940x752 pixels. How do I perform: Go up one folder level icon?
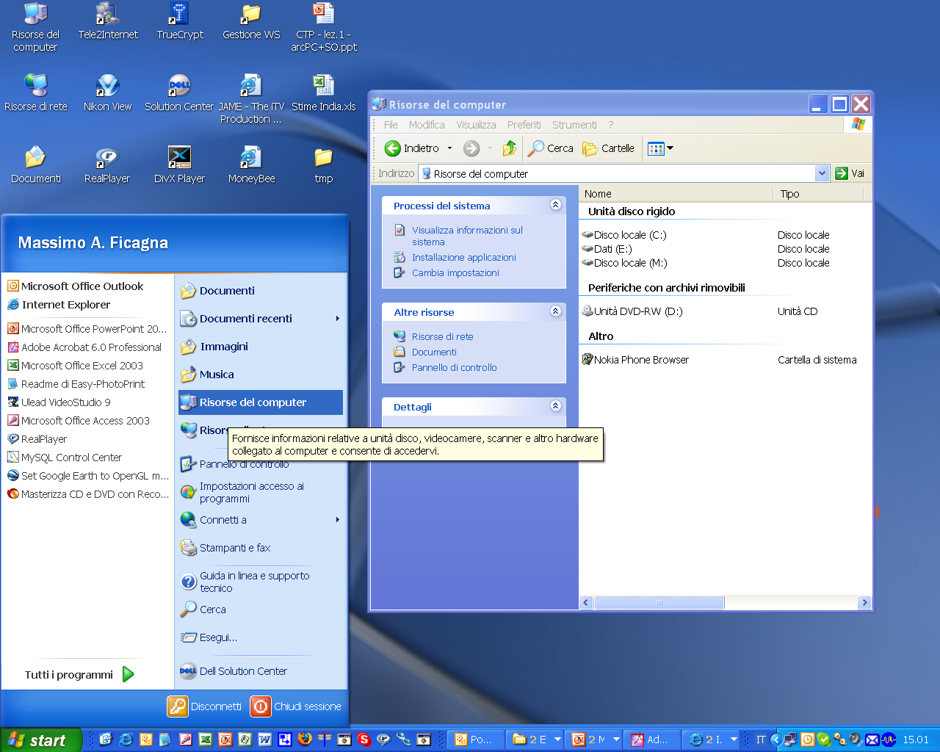[x=510, y=148]
